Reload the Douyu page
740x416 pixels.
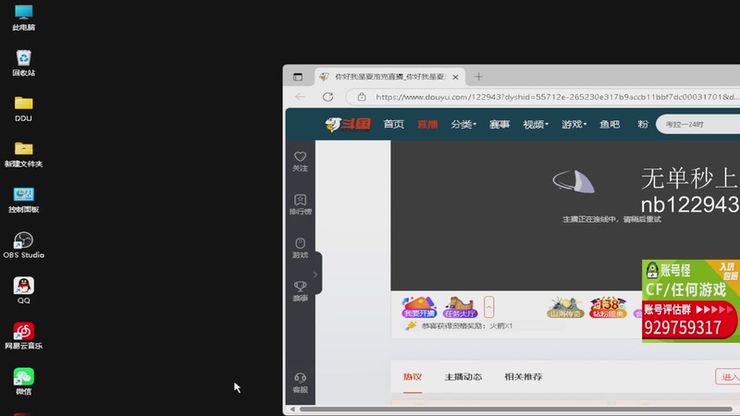coord(328,97)
